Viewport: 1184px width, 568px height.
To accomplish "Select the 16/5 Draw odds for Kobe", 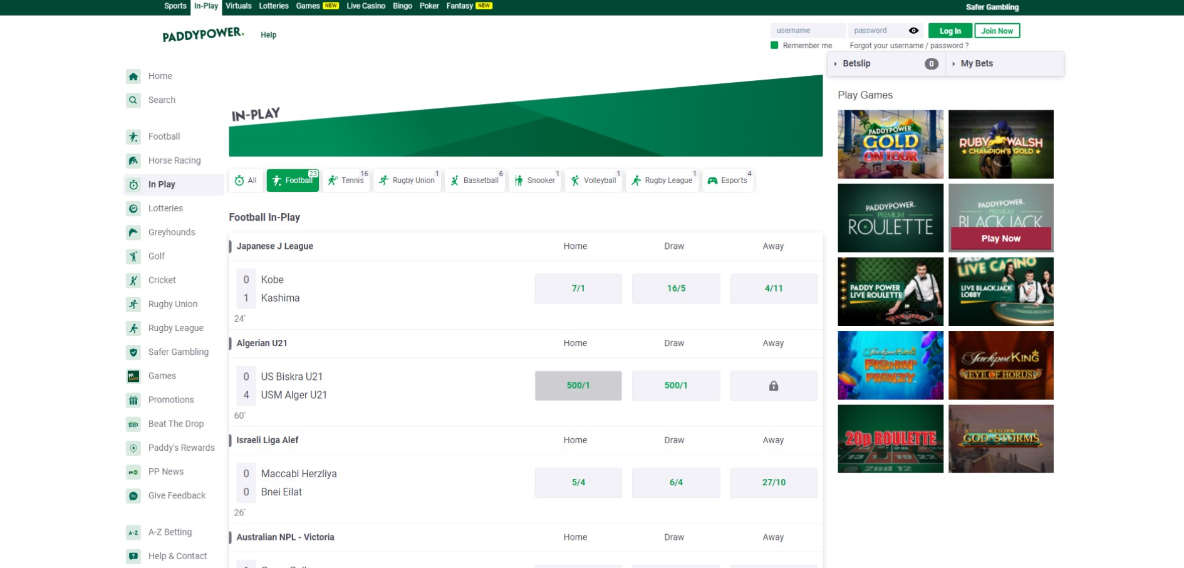I will click(676, 289).
